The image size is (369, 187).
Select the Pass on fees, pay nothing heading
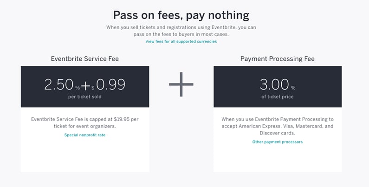(181, 15)
